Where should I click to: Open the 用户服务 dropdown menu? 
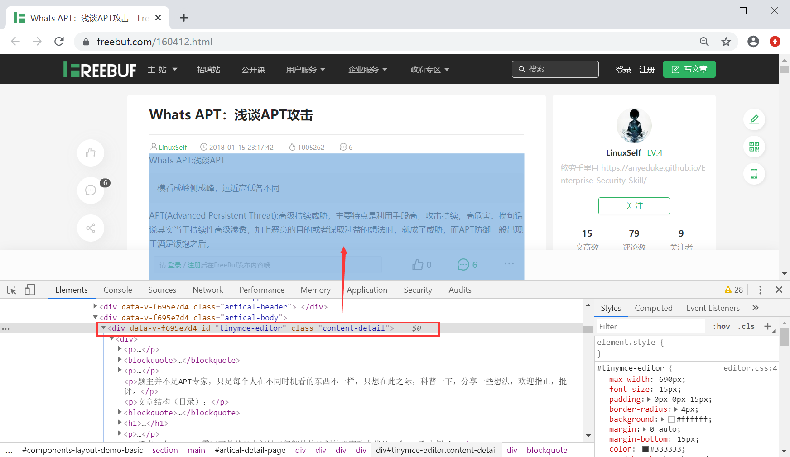point(306,70)
